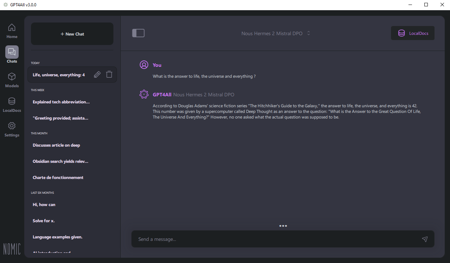
Task: Click the 'Send a message' input field
Action: 274,239
